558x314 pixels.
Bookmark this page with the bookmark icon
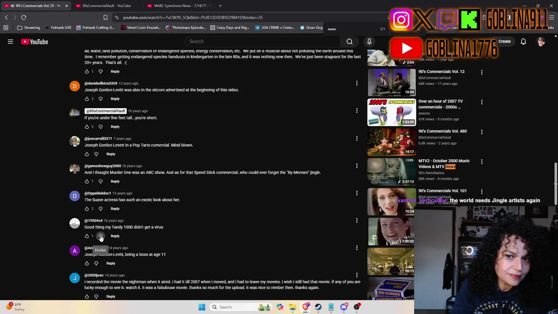(x=105, y=17)
